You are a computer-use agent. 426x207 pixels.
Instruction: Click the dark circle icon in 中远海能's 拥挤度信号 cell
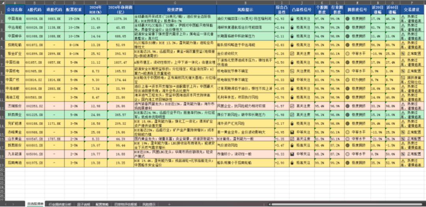[x=347, y=28]
